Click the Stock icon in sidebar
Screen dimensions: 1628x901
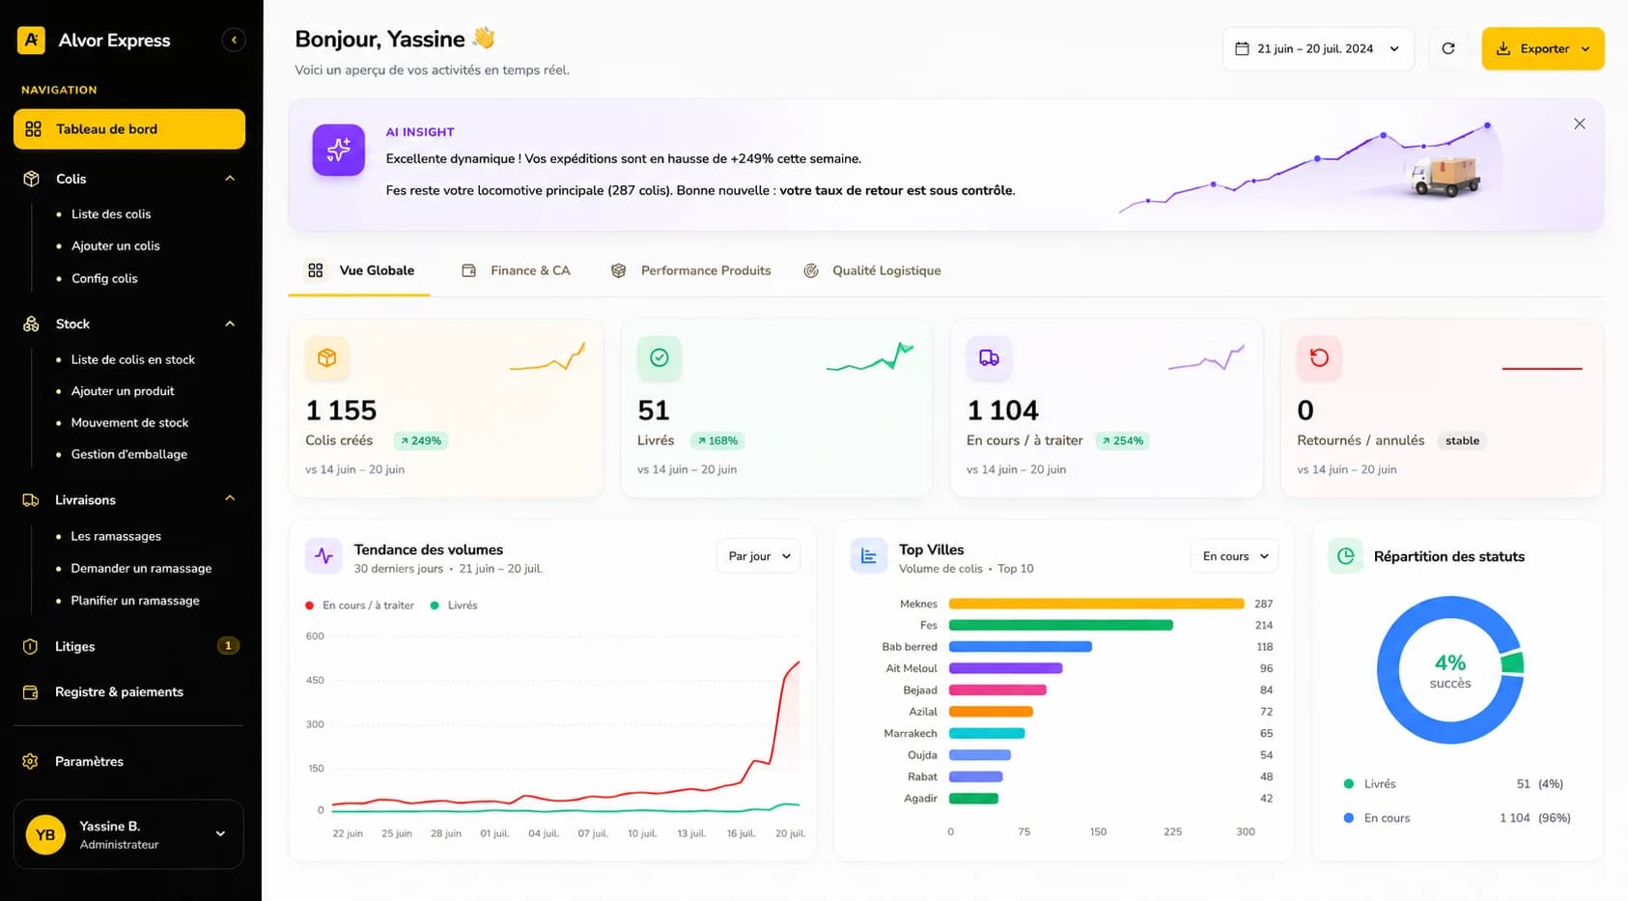coord(31,324)
